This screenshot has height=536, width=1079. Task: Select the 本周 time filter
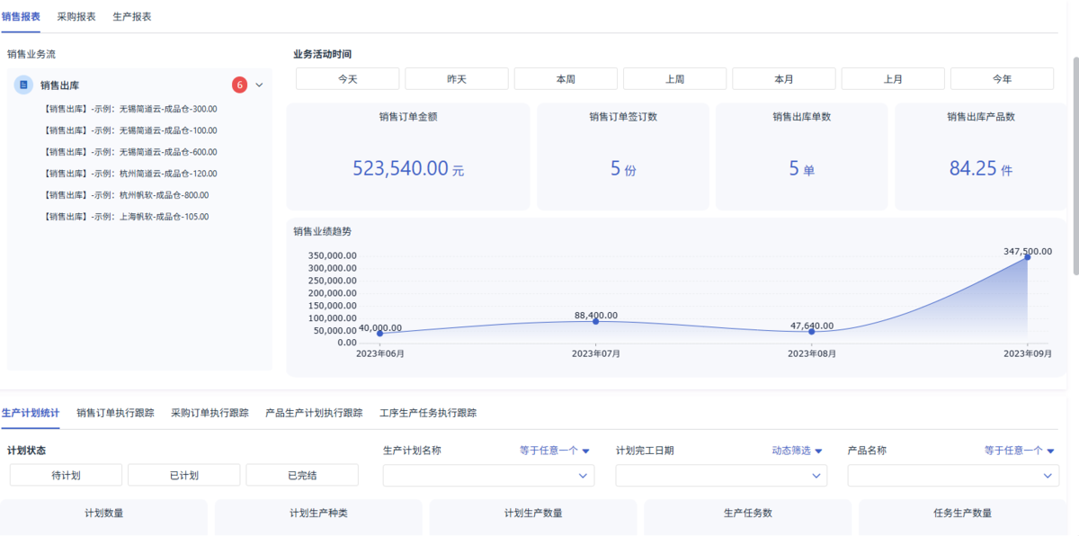pos(566,79)
